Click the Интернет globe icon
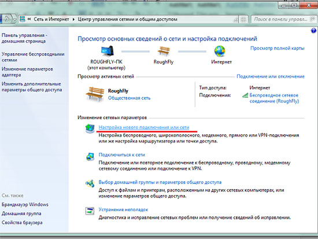318x239 pixels. [220, 51]
